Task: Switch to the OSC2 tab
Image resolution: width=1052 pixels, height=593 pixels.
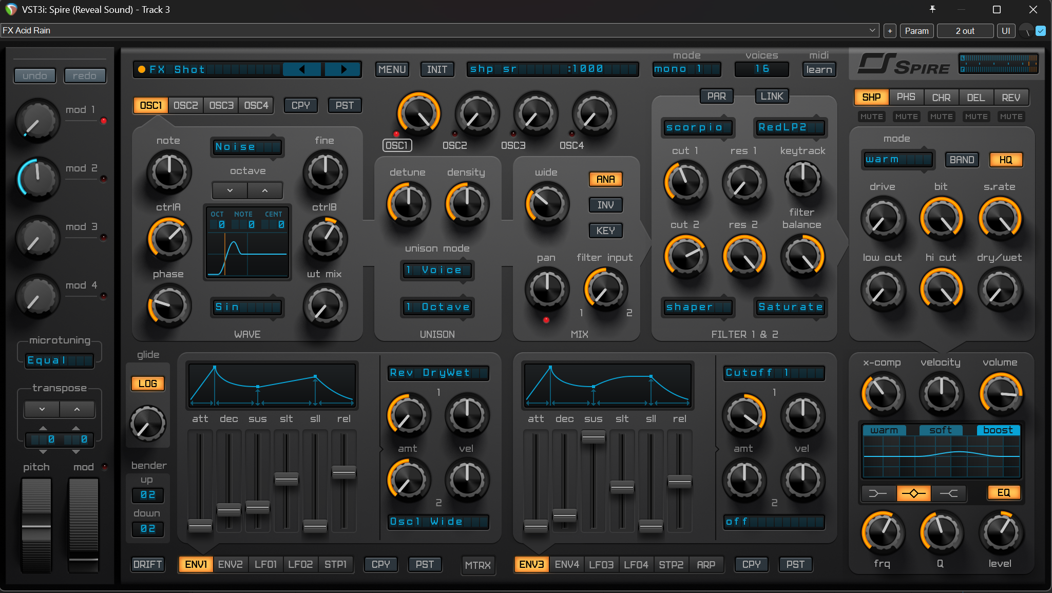Action: (185, 105)
